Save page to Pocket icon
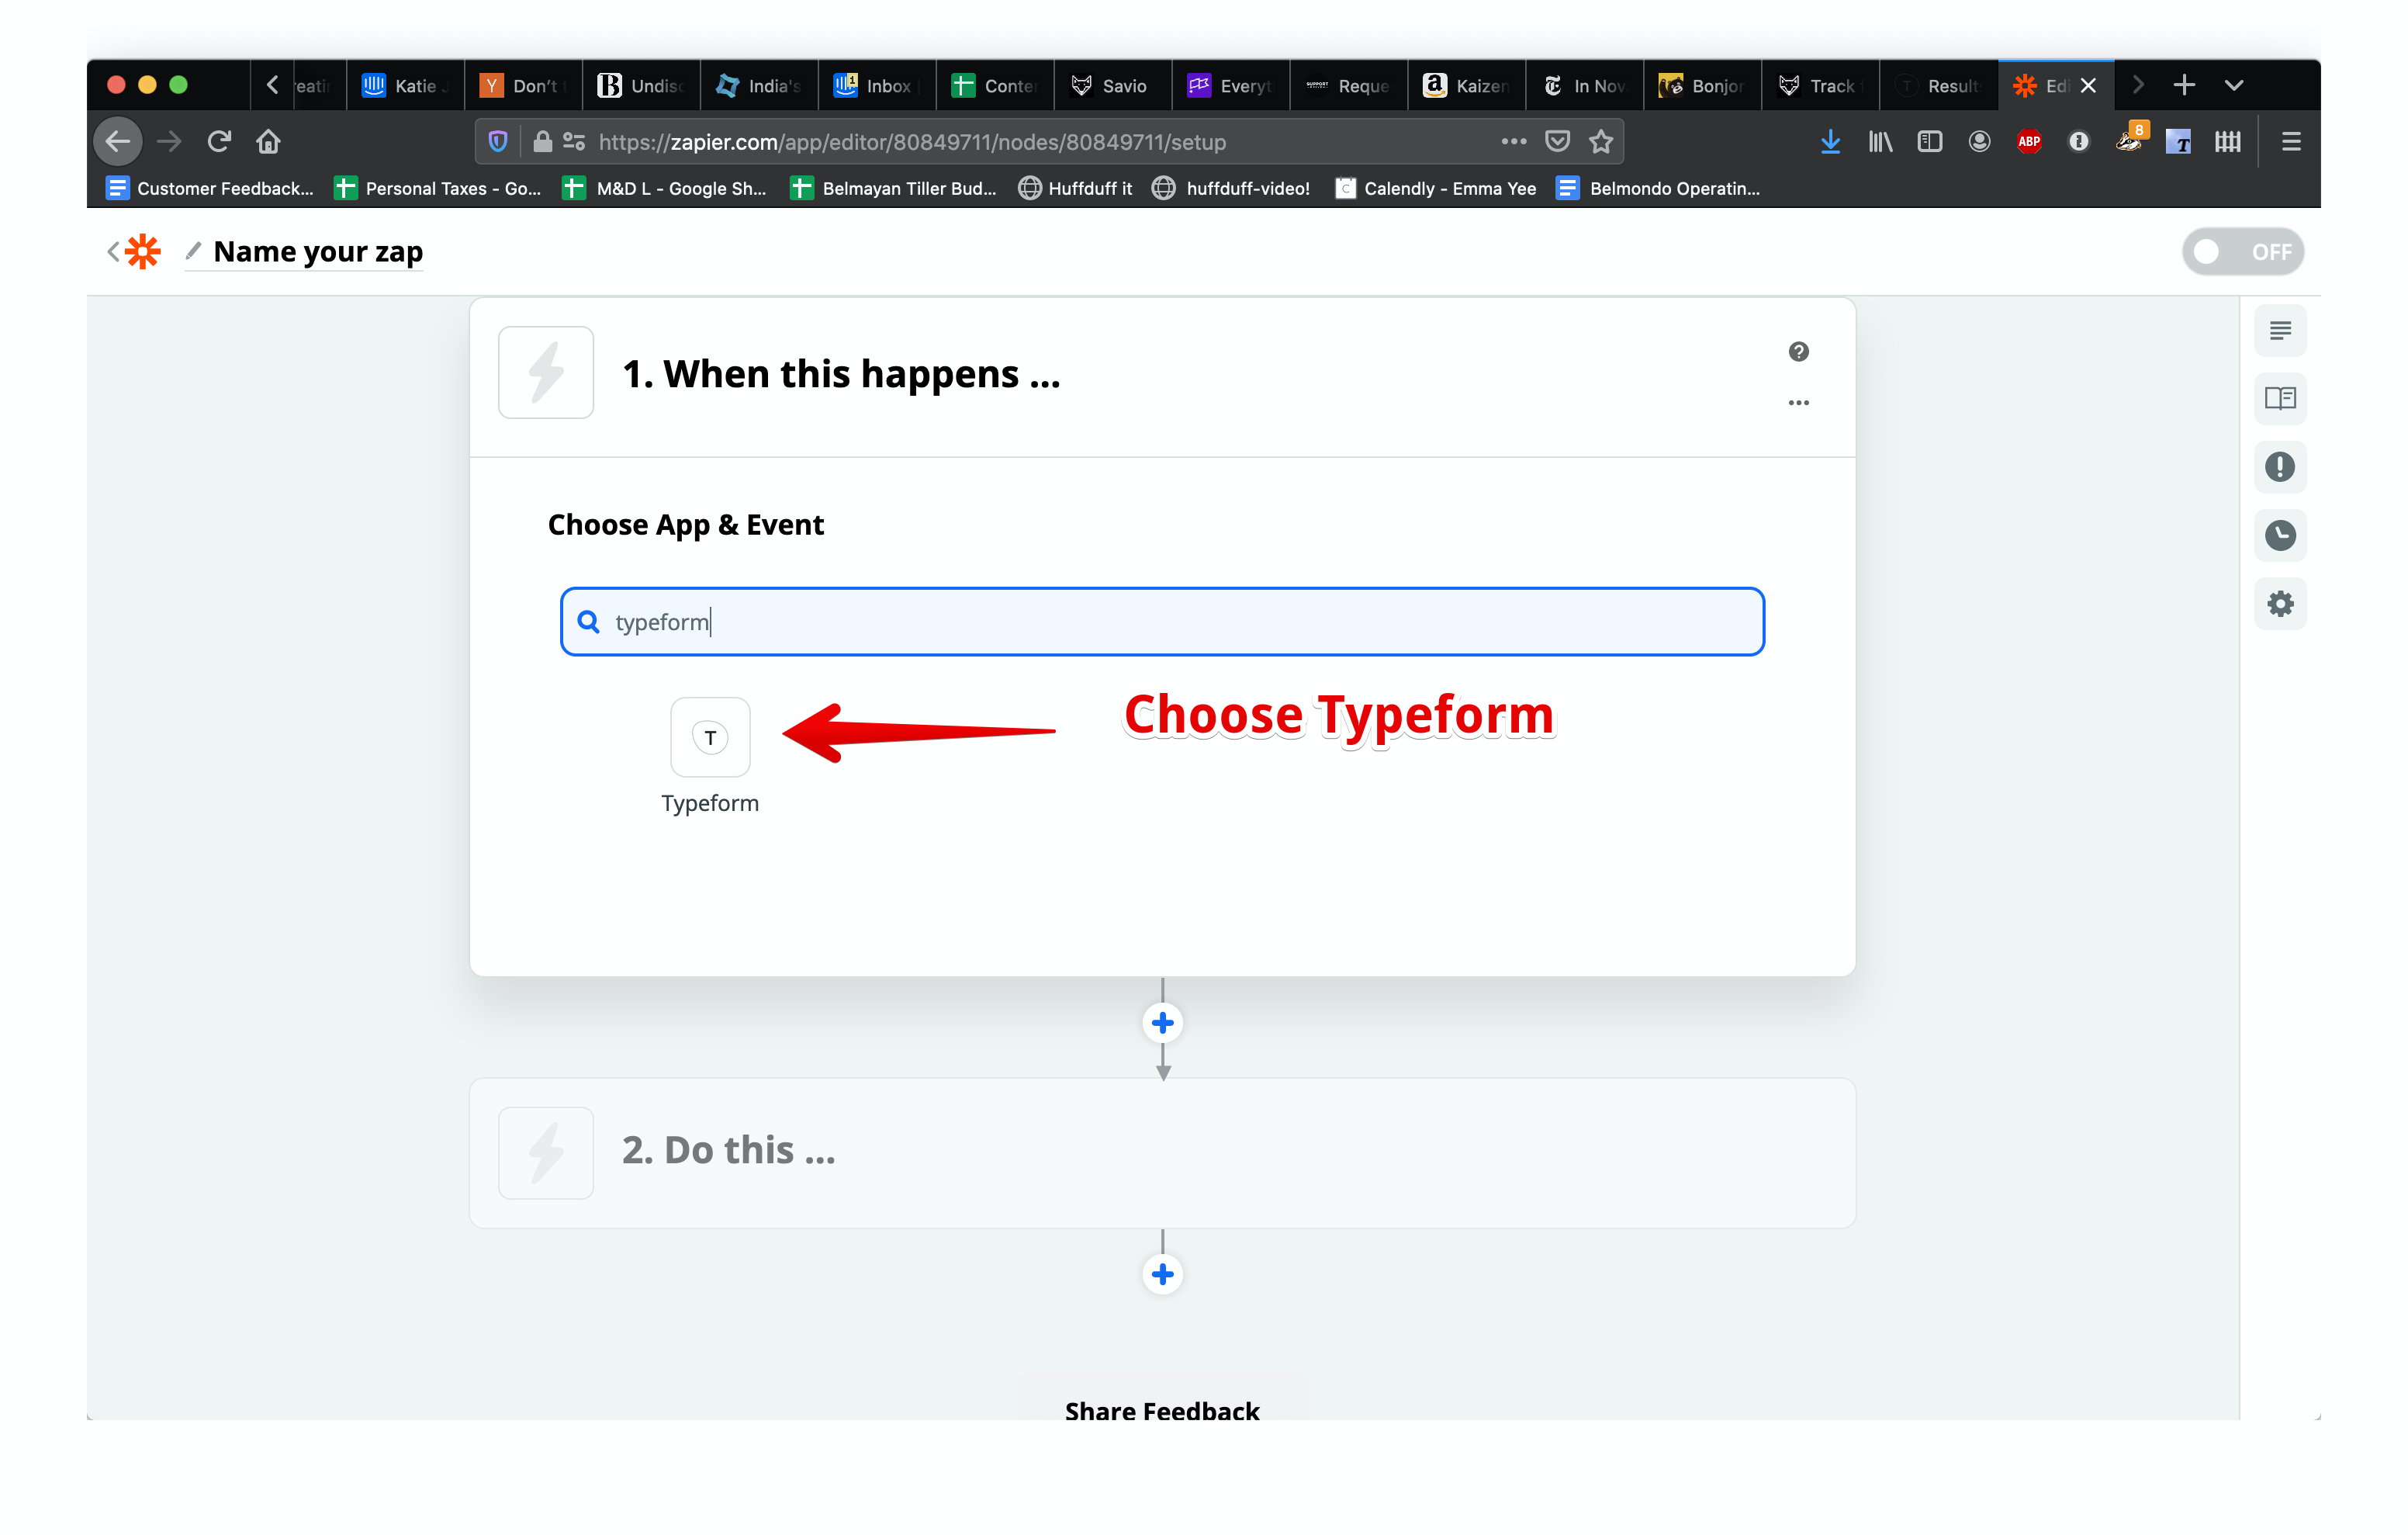2408x1535 pixels. click(x=1558, y=141)
